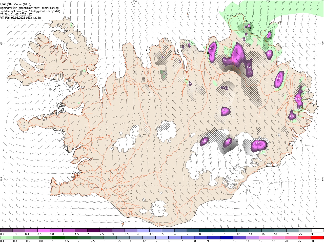The width and height of the screenshot is (324, 243).
Task: Select upper legend swatch between 2 and 2.5
Action: point(93,231)
